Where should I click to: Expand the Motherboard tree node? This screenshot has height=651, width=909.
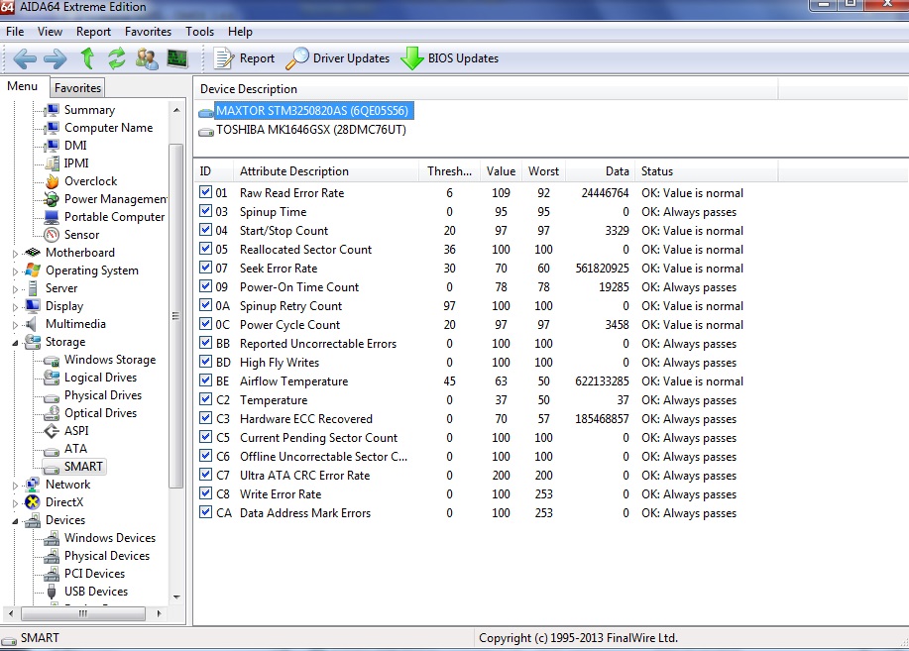15,254
